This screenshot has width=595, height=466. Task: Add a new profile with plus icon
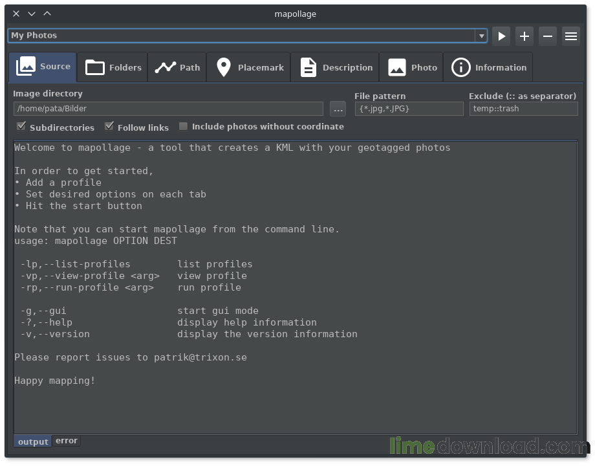525,36
